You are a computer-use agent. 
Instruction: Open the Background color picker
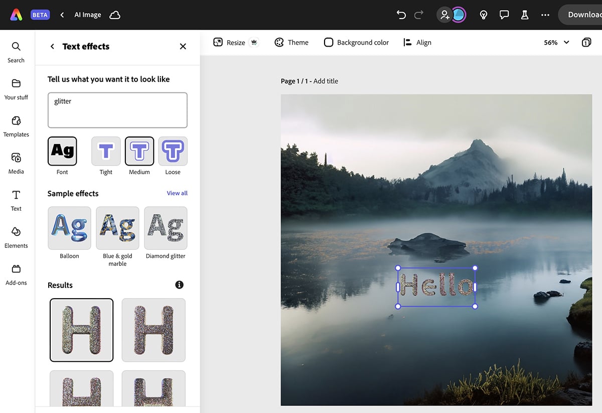click(356, 43)
